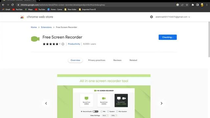This screenshot has height=118, width=210.
Task: Switch to the Related tab
Action: 133,60
